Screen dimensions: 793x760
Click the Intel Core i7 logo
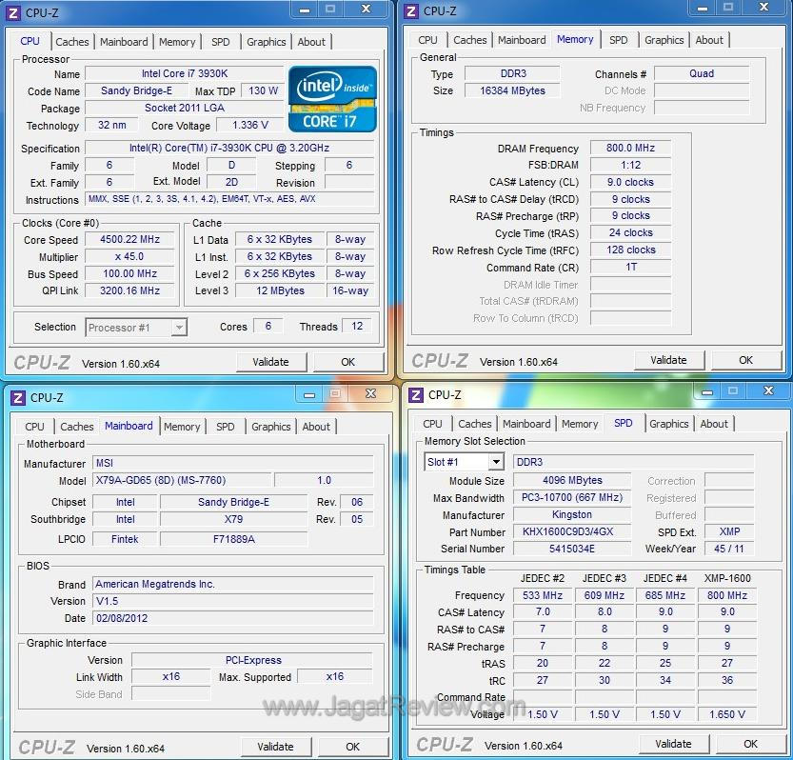pyautogui.click(x=332, y=98)
